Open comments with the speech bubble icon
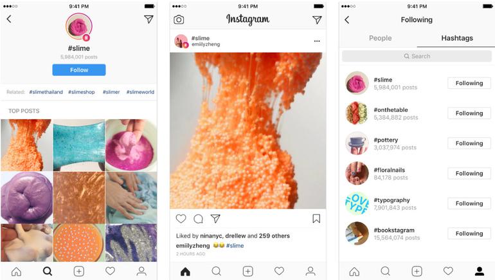The width and height of the screenshot is (495, 280). (x=198, y=219)
